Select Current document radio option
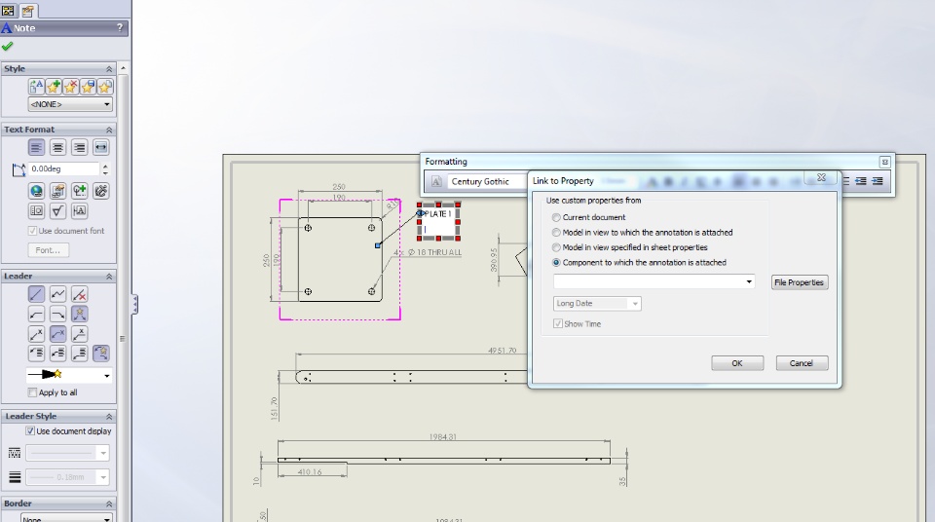The height and width of the screenshot is (522, 935). [556, 218]
